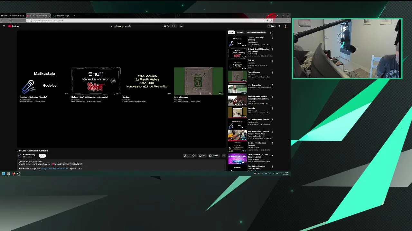
Task: Select the Kaikki filter chip
Action: (x=231, y=32)
